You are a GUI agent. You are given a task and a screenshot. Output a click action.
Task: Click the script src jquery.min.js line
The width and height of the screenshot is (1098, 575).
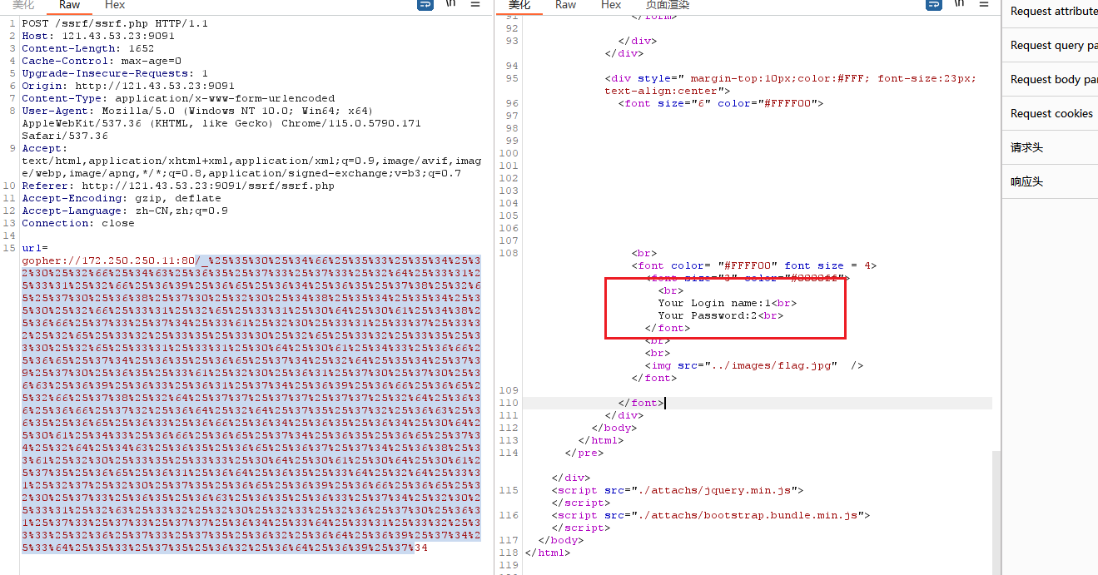coord(677,491)
